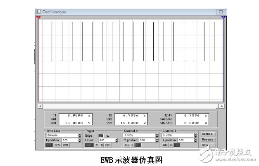Click the VB2-VB1 value 0.0000 V

coord(196,123)
